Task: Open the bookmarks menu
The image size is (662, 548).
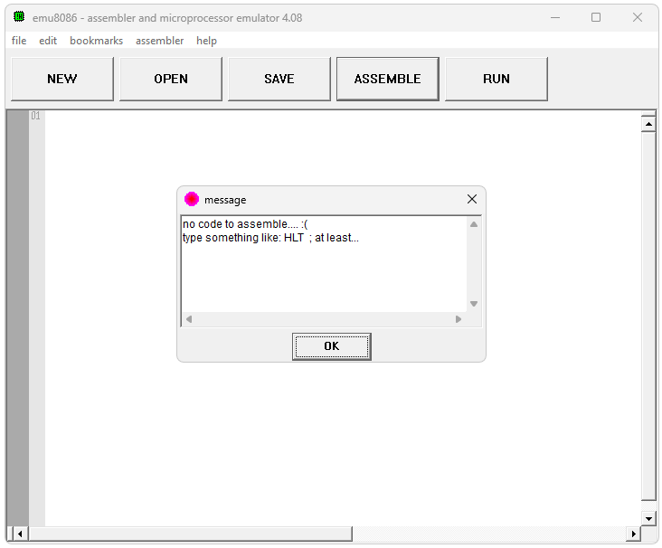Action: pos(96,41)
